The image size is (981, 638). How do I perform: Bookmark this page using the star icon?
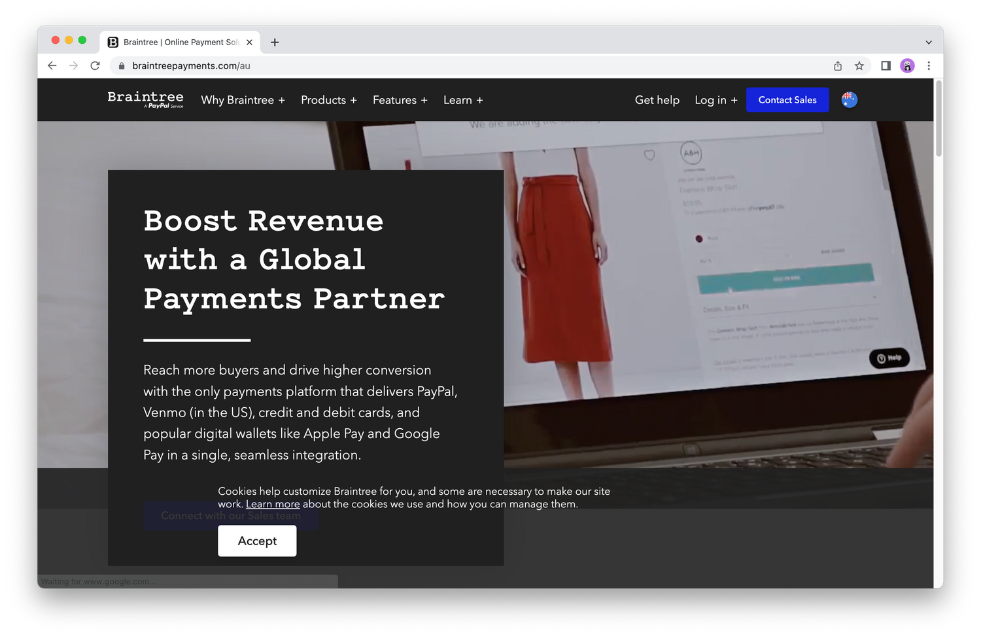pyautogui.click(x=859, y=65)
